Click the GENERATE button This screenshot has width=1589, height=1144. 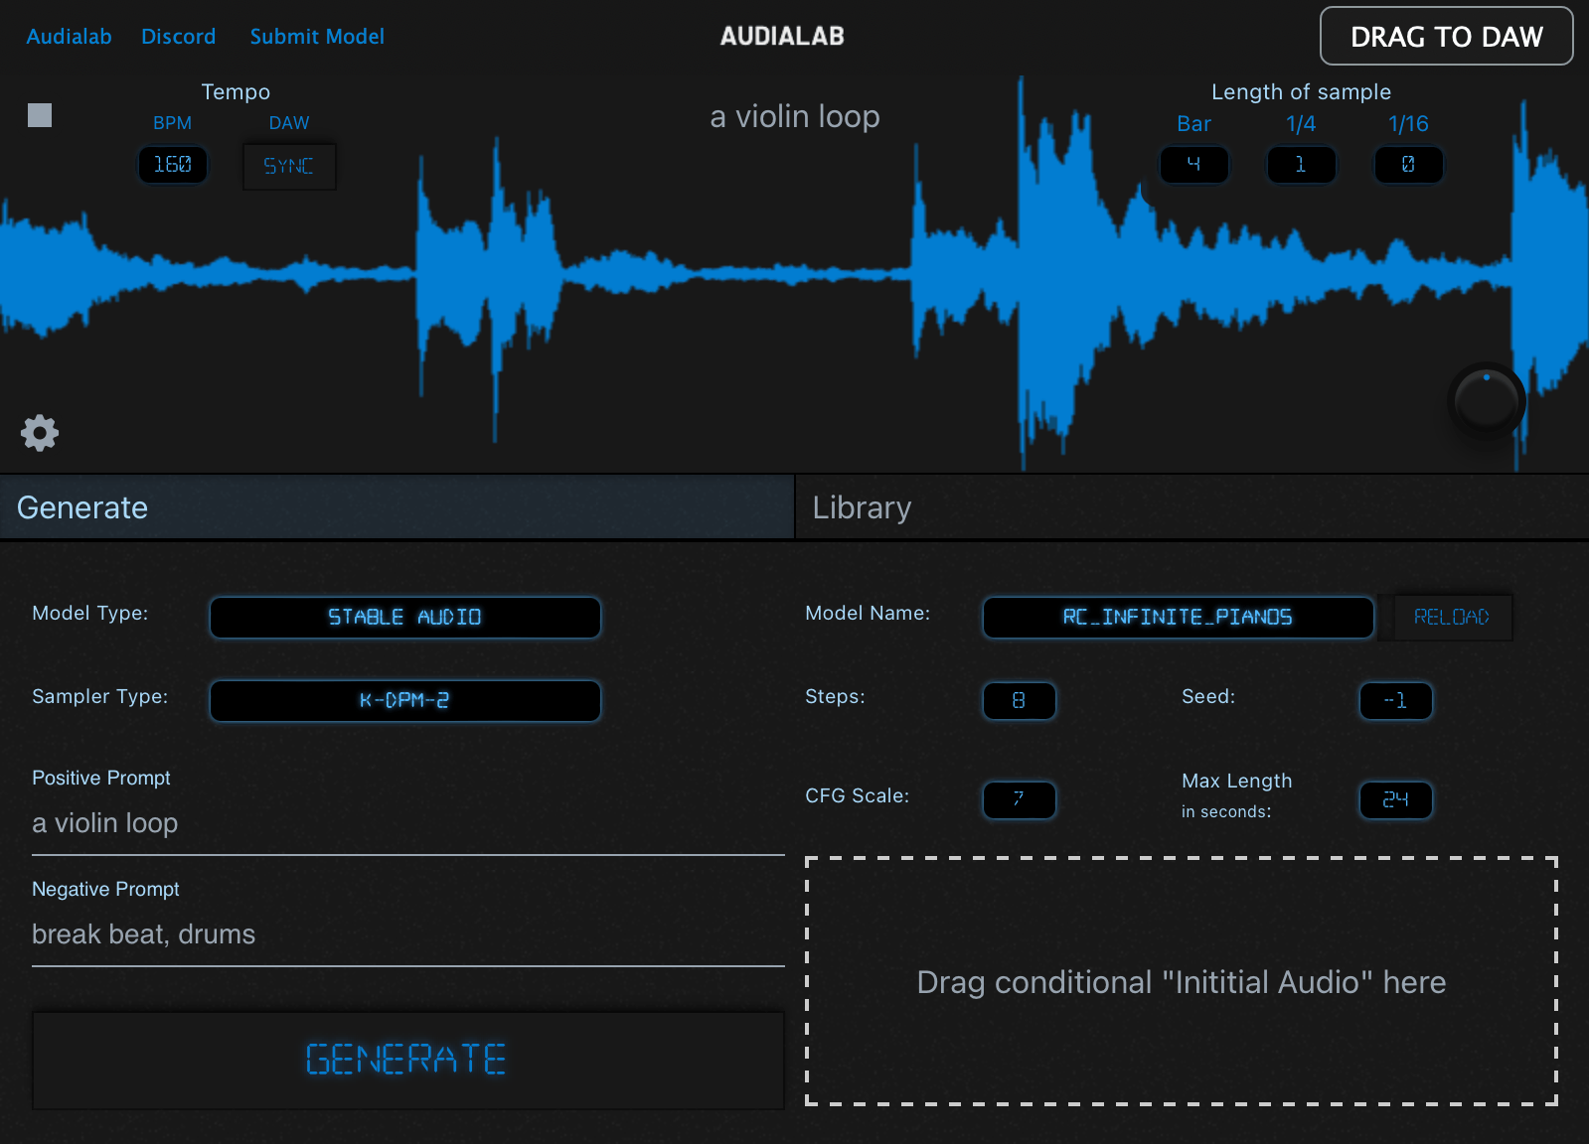point(407,1060)
